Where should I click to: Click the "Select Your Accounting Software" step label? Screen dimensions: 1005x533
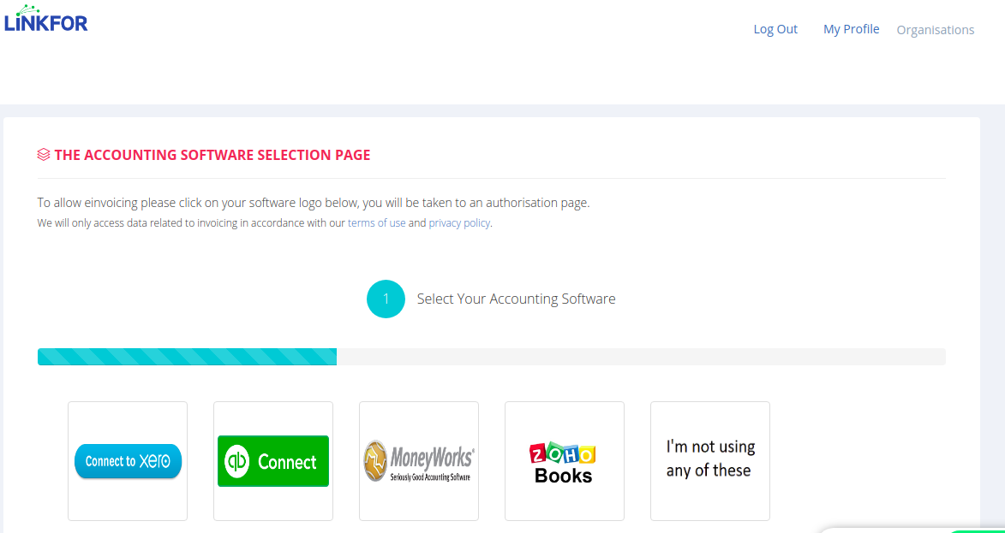coord(516,299)
